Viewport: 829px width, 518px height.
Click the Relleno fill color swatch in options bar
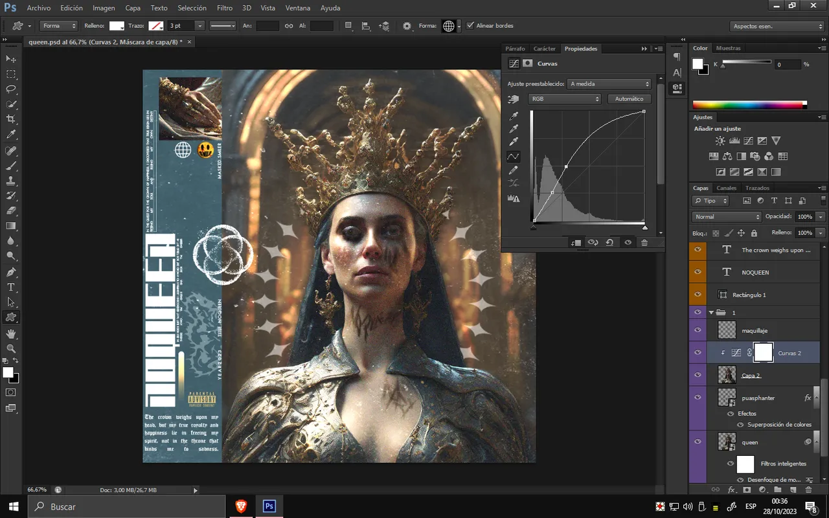click(117, 26)
